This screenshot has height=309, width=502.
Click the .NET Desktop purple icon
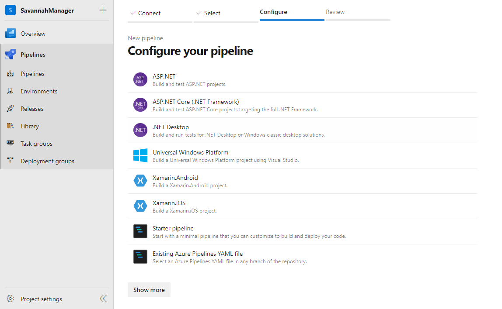tap(140, 130)
